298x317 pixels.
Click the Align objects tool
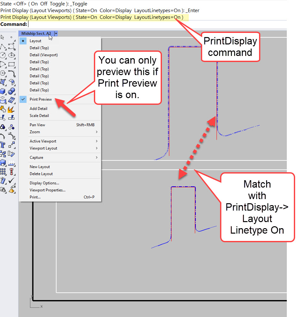pos(11,172)
